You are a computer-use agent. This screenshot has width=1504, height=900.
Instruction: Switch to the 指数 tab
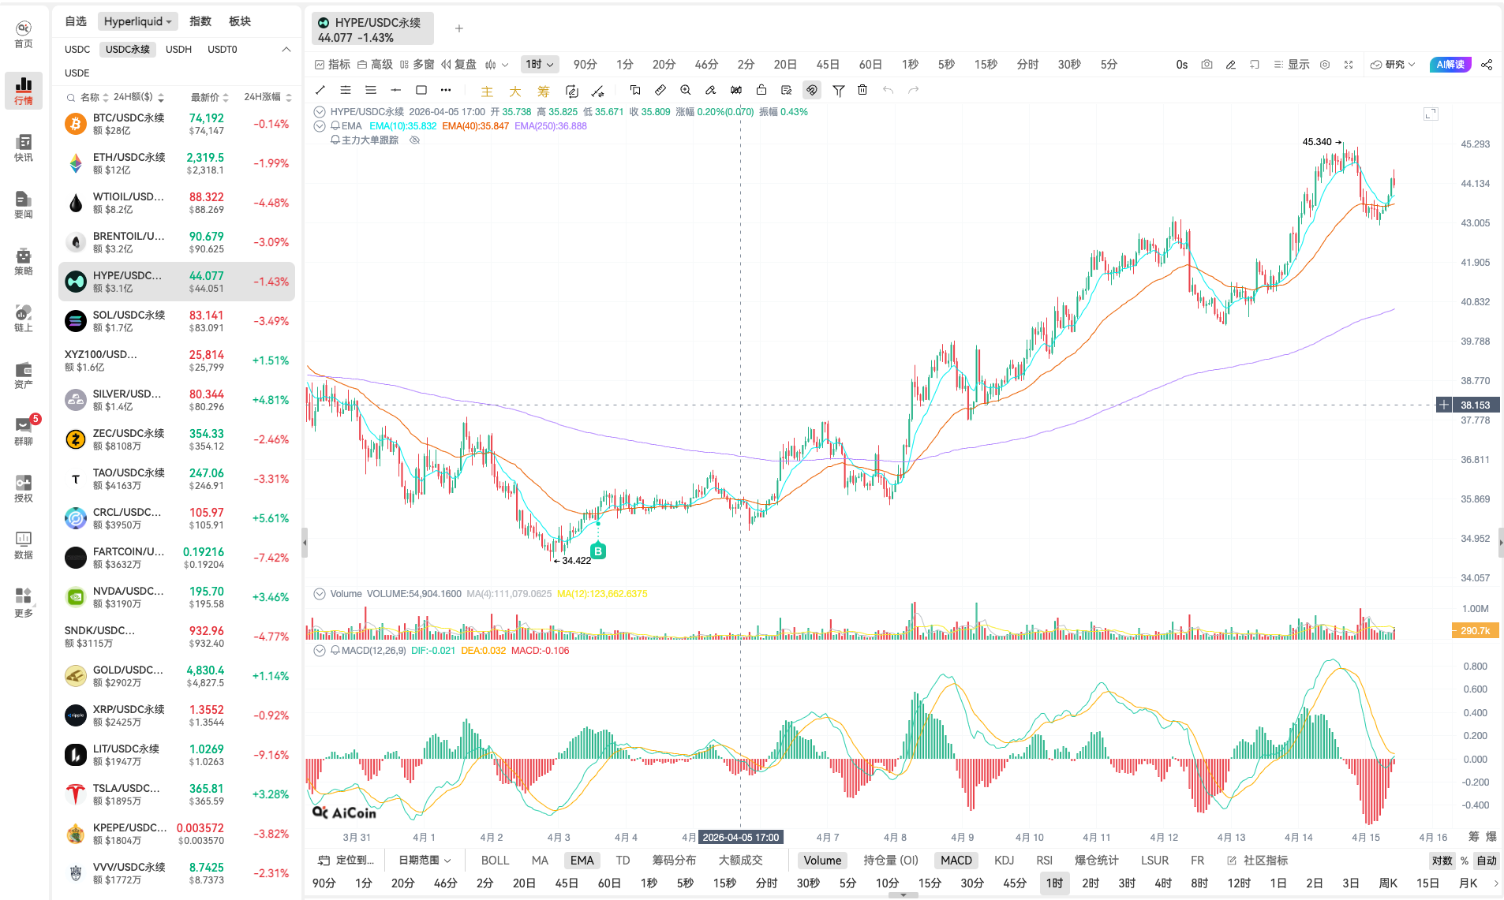coord(200,21)
